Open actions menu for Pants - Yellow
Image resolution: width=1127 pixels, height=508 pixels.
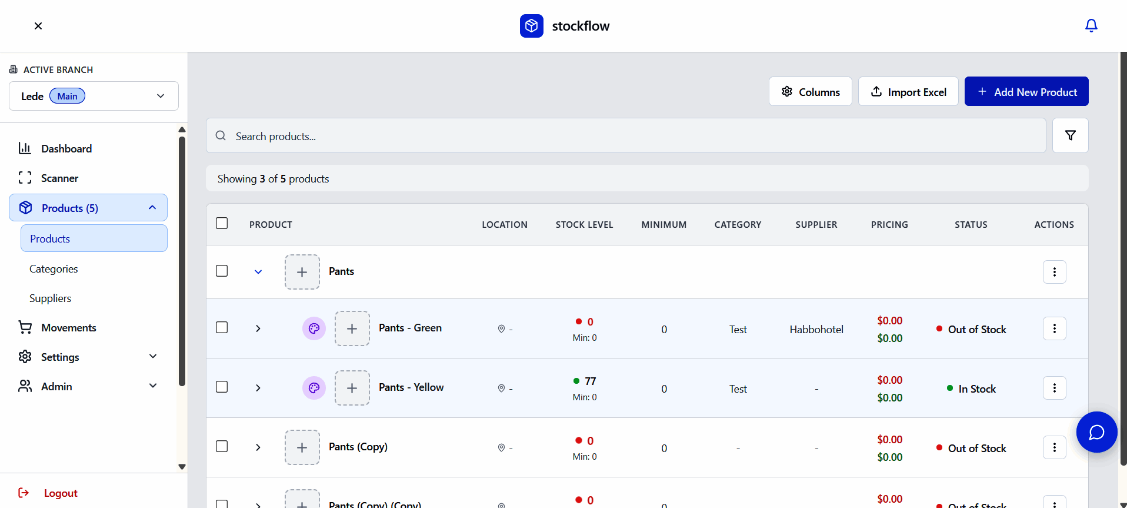point(1054,388)
